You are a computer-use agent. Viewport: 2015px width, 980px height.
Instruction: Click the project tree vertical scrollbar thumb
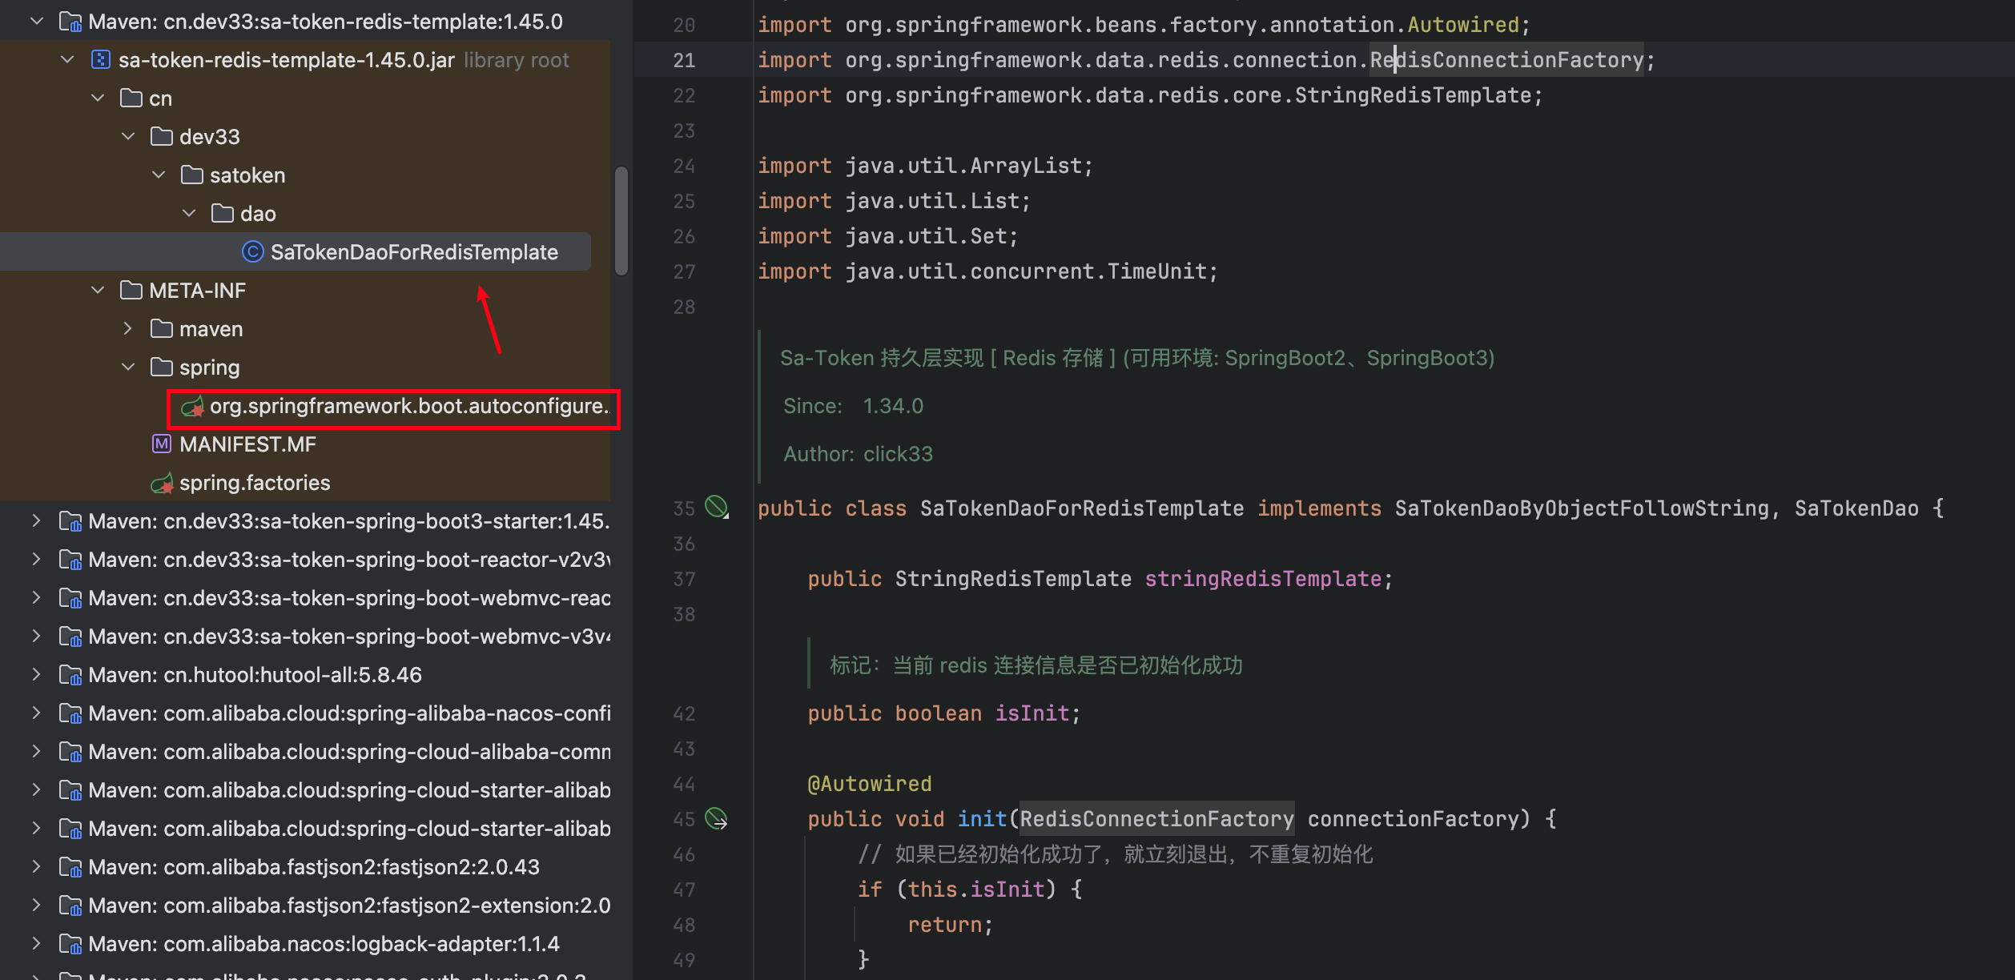tap(621, 221)
